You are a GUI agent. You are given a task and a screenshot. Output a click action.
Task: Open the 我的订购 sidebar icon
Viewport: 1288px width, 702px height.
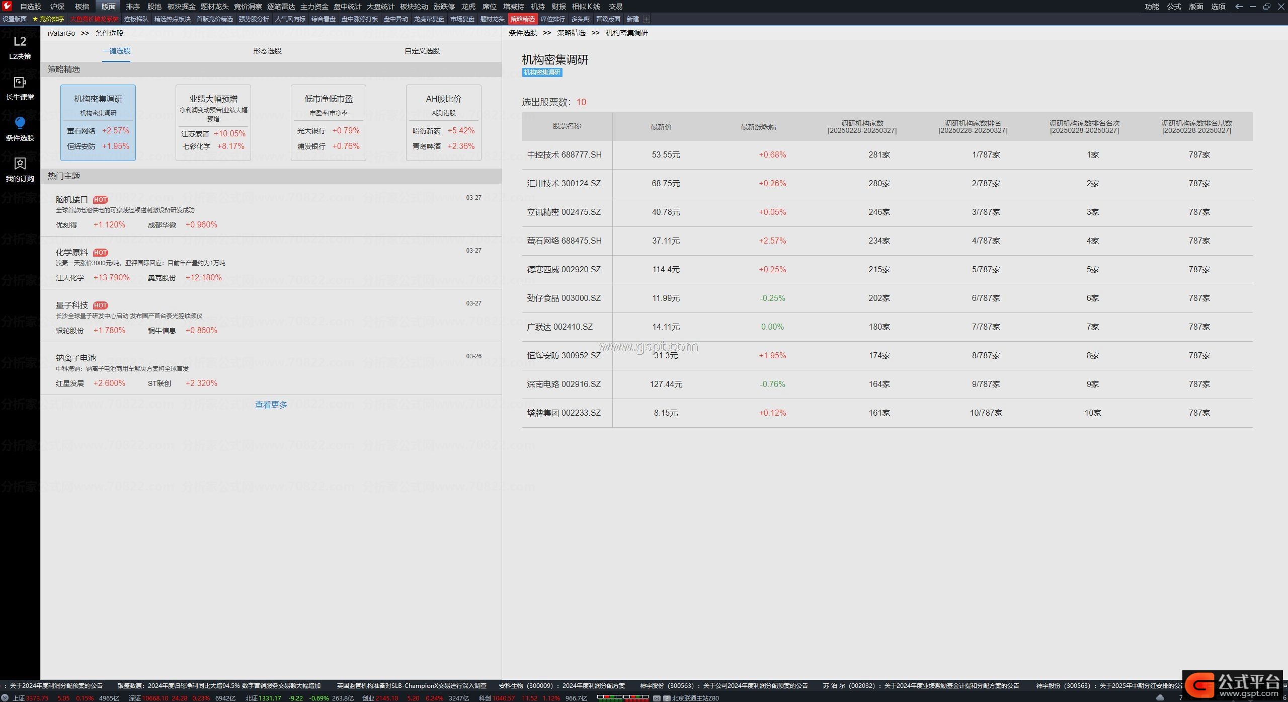[20, 170]
